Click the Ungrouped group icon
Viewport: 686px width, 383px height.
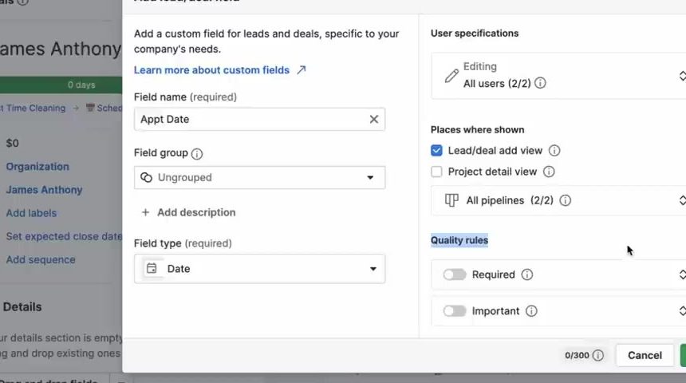(x=146, y=177)
